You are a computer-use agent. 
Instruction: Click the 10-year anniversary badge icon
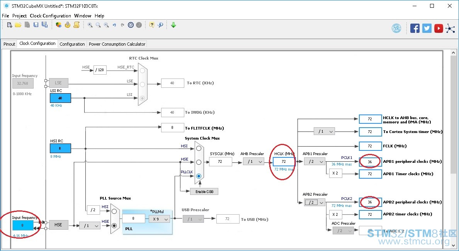(x=396, y=28)
